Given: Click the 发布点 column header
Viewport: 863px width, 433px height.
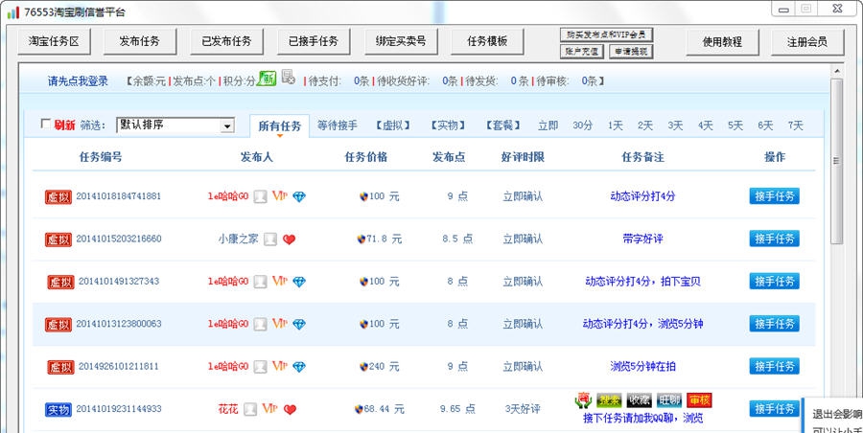Looking at the screenshot, I should pyautogui.click(x=449, y=157).
